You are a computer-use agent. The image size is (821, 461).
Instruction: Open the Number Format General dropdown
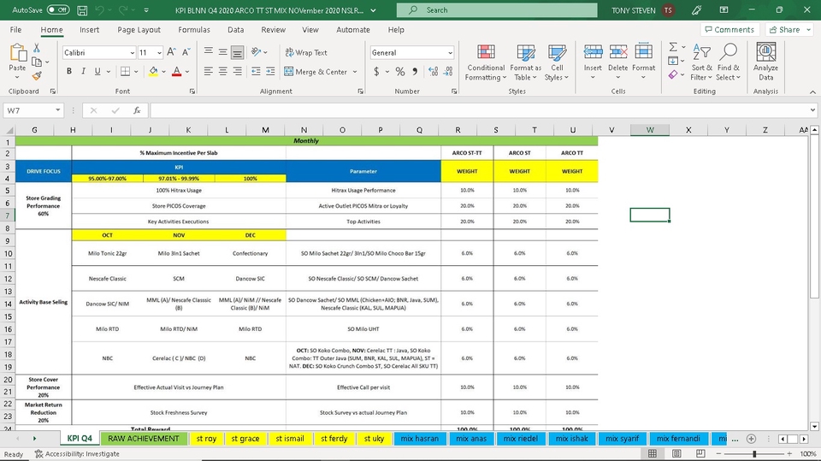point(450,53)
